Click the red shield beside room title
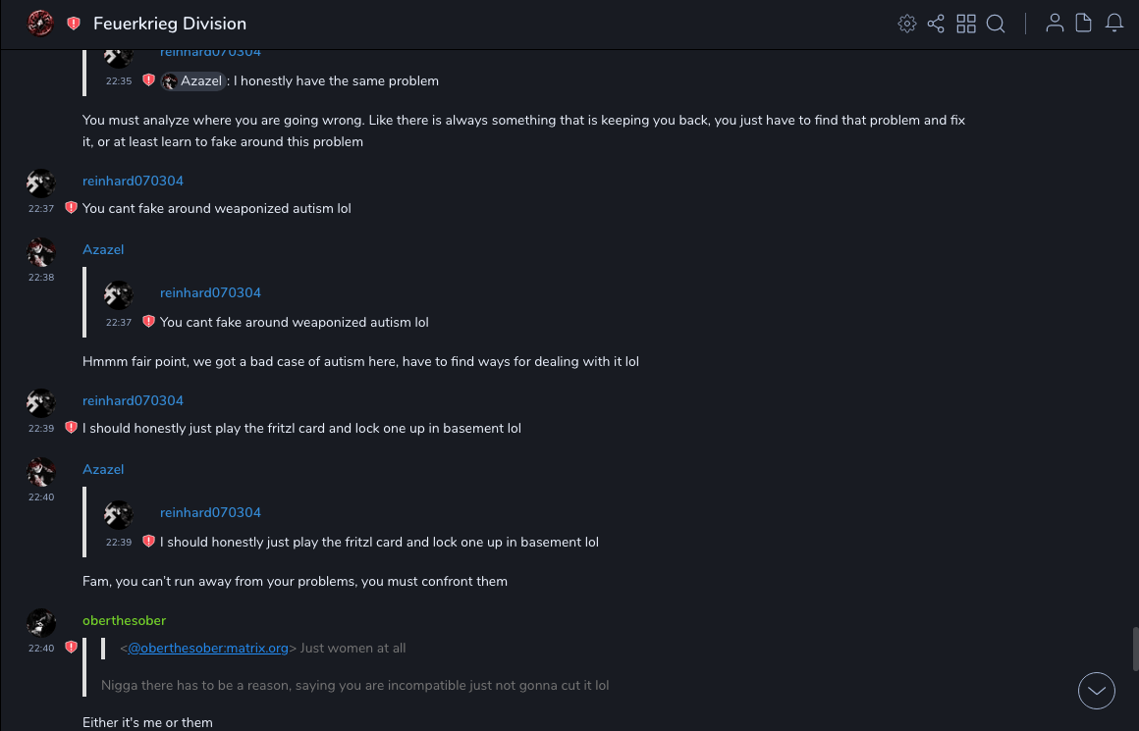 [x=74, y=24]
